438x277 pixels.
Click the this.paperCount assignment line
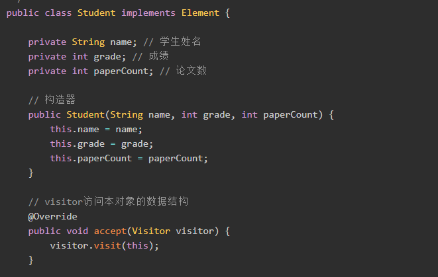[129, 159]
